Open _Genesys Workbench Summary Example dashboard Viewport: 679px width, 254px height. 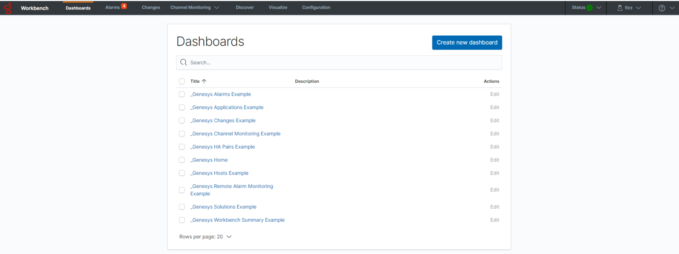tap(238, 220)
